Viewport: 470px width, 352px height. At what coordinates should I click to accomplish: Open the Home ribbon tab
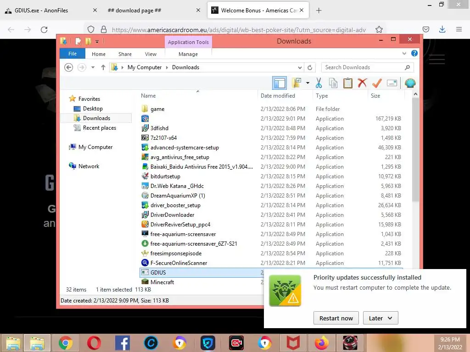pos(99,54)
